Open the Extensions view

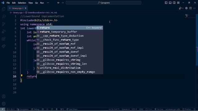(4, 39)
